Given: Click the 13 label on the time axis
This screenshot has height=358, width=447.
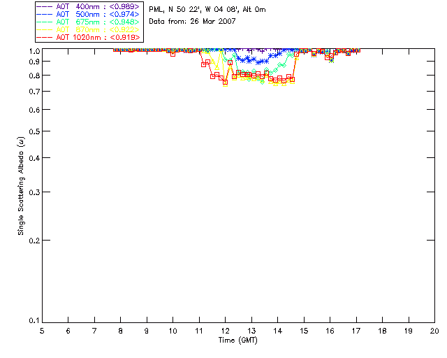Looking at the screenshot, I should (x=251, y=331).
